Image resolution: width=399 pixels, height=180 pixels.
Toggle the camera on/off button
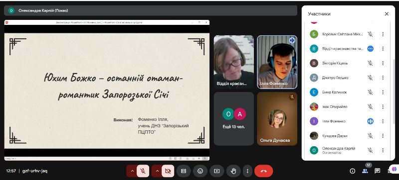click(168, 171)
